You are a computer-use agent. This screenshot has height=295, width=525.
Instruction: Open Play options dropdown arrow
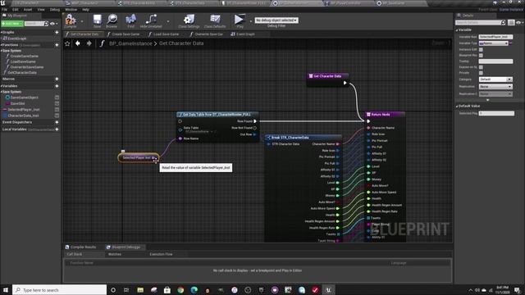pos(250,21)
